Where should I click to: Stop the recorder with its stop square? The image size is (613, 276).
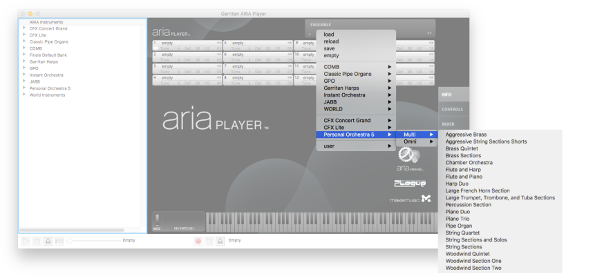coord(209,241)
